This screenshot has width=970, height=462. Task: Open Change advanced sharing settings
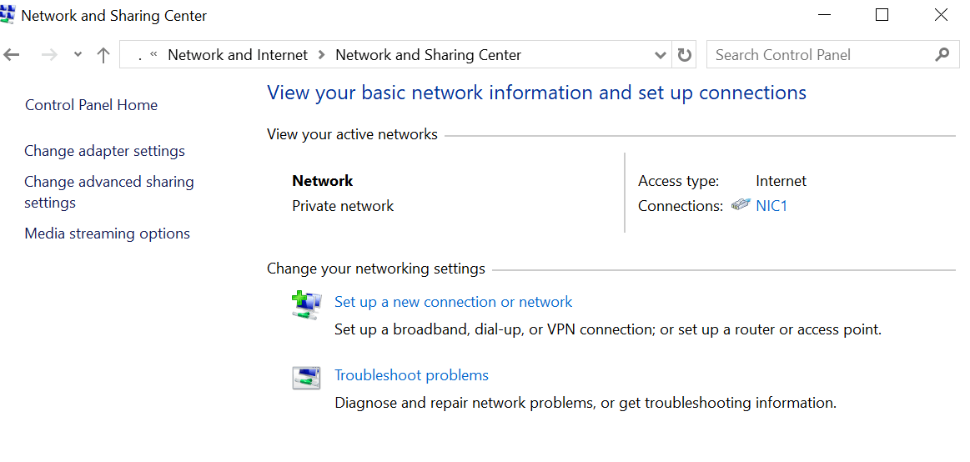click(109, 193)
